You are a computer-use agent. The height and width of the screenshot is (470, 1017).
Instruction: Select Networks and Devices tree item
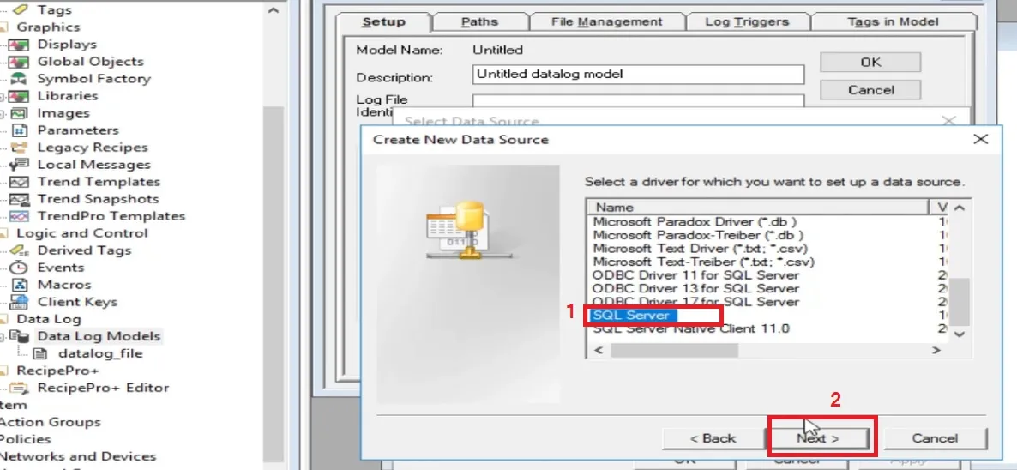pos(78,456)
